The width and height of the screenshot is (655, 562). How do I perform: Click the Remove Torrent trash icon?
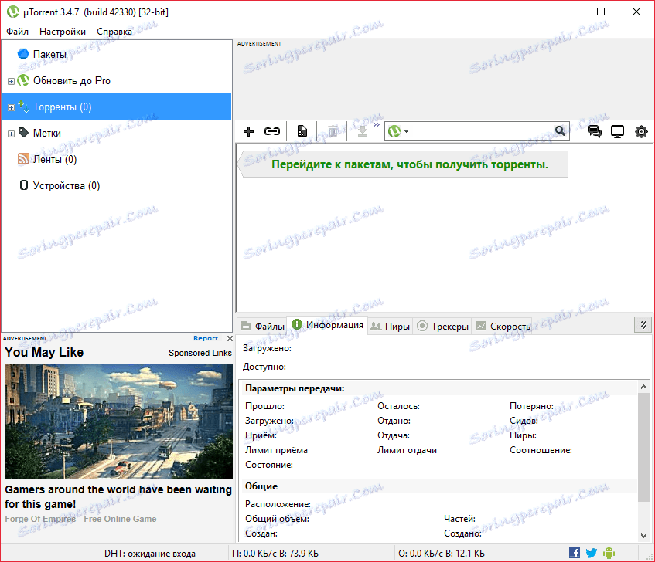[333, 131]
